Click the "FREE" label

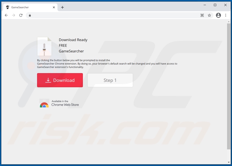63,46
